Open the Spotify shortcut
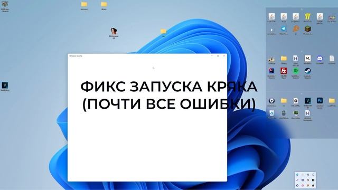The width and height of the screenshot is (338, 190). click(296, 71)
